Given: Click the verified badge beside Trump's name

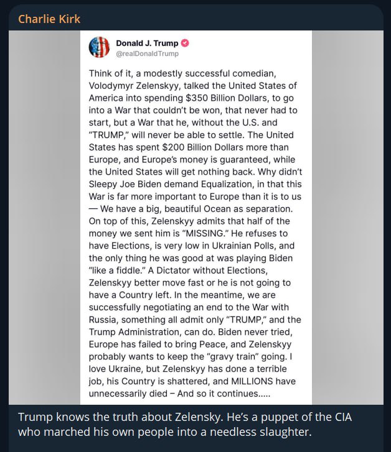Looking at the screenshot, I should click(x=185, y=43).
